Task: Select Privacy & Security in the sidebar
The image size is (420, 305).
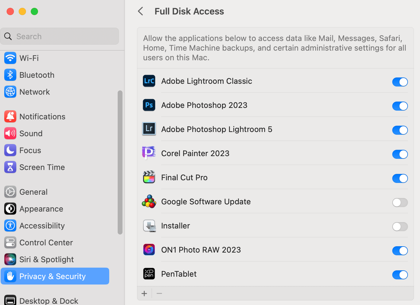Action: (52, 276)
